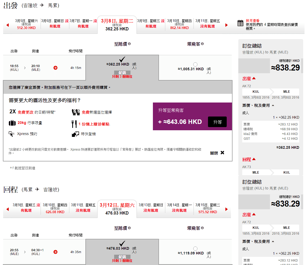This screenshot has width=305, height=265.
Task: Select the checked 362.25 HKD low fare option
Action: pyautogui.click(x=122, y=59)
